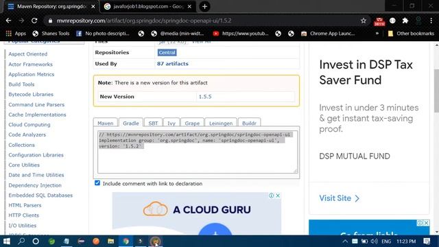Open the Bytecode Libraries category
Screen dimensions: 439x247
tap(31, 95)
